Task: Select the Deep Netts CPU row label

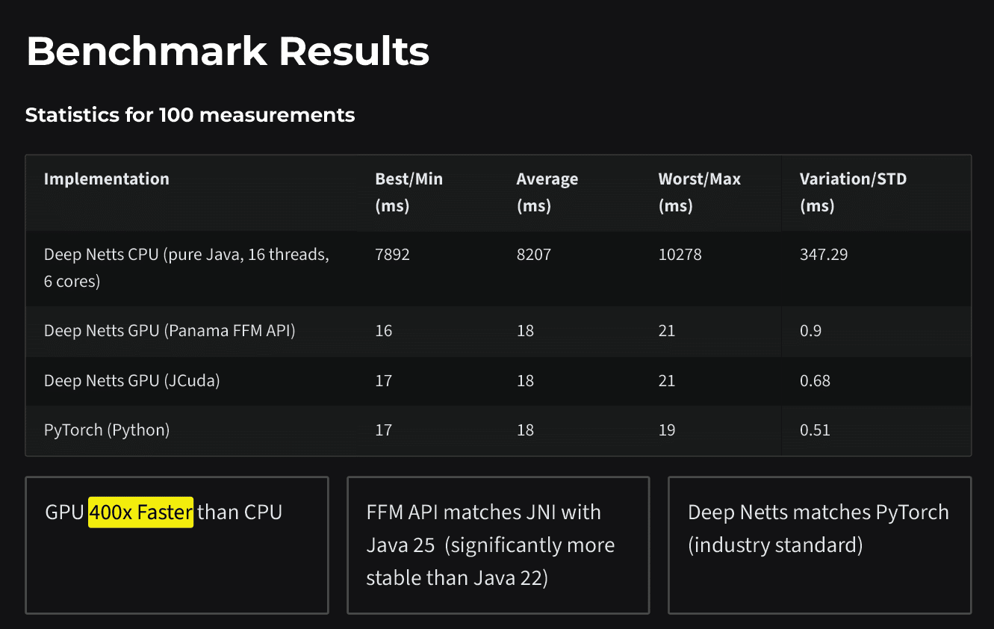Action: (187, 267)
